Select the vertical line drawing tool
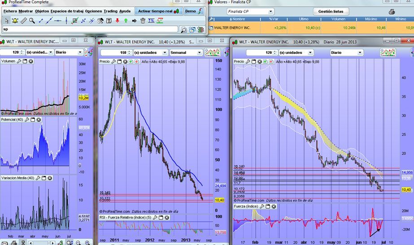414x245 pixels. click(x=66, y=21)
